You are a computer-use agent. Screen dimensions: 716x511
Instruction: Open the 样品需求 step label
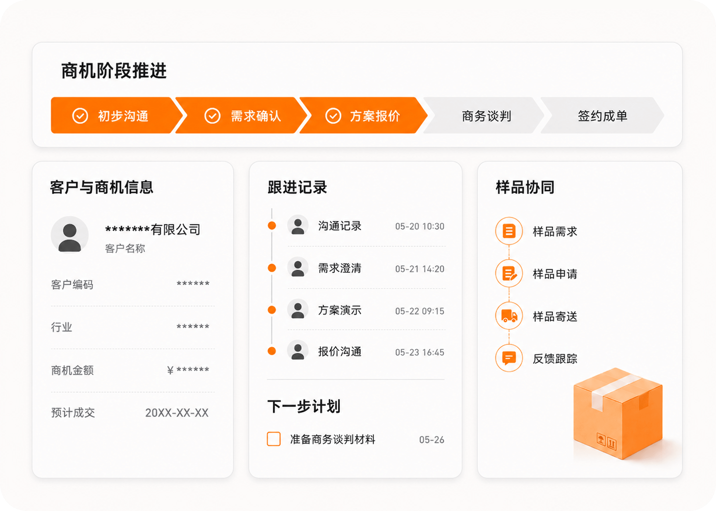tap(555, 232)
